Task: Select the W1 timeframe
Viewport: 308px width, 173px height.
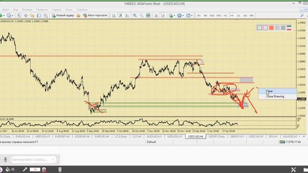Action: coord(245,15)
